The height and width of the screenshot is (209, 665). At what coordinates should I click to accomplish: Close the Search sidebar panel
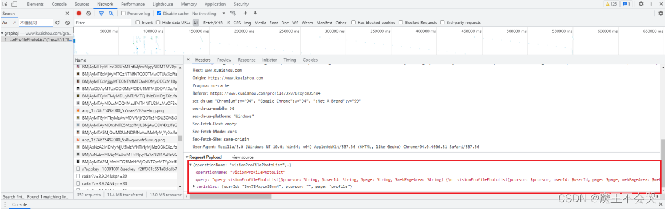[x=67, y=14]
